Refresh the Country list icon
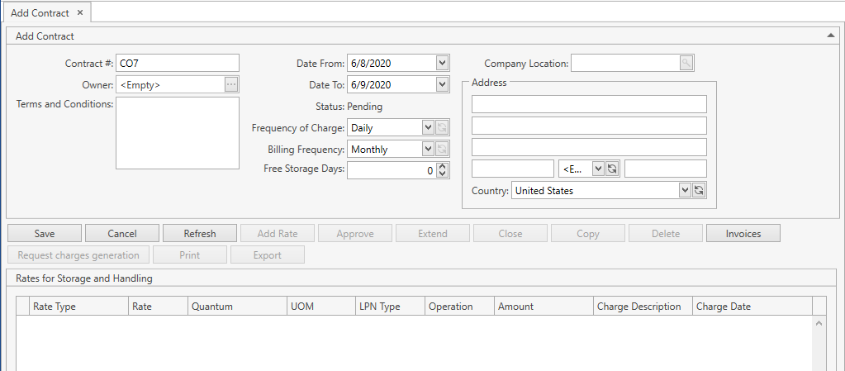 tap(699, 190)
